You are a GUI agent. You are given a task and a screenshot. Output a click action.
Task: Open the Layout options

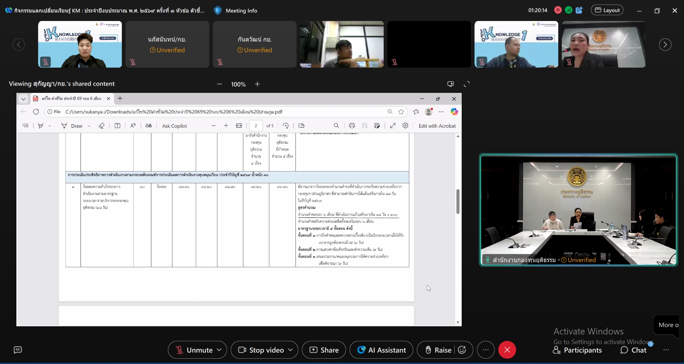point(607,10)
